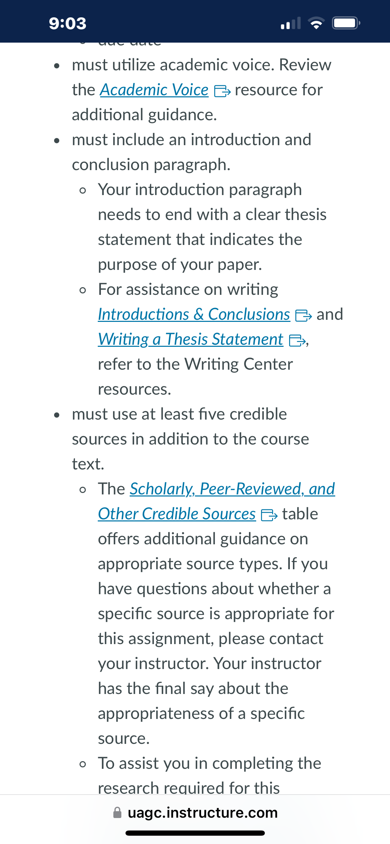Tap the 'For assistance on writing' sub-bullet text

click(x=188, y=290)
